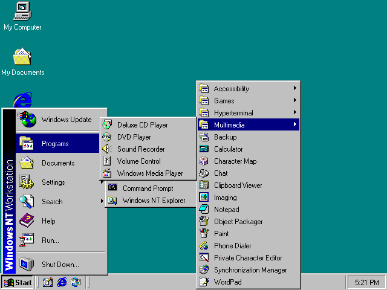Launch the Backup icon

pos(204,137)
